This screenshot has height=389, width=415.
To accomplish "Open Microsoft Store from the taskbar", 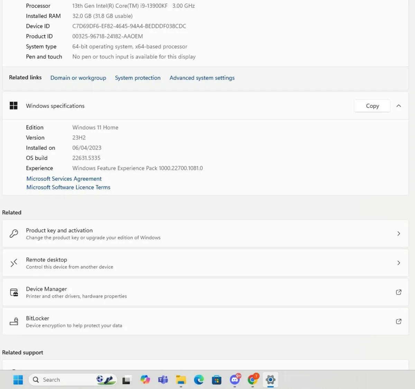I will pos(217,380).
